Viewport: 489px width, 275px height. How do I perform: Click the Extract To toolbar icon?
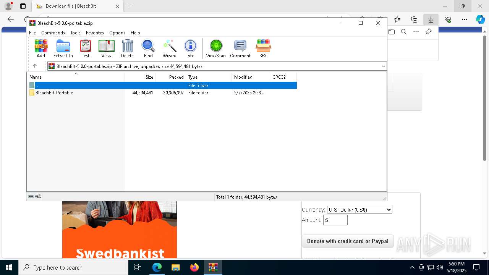click(63, 49)
